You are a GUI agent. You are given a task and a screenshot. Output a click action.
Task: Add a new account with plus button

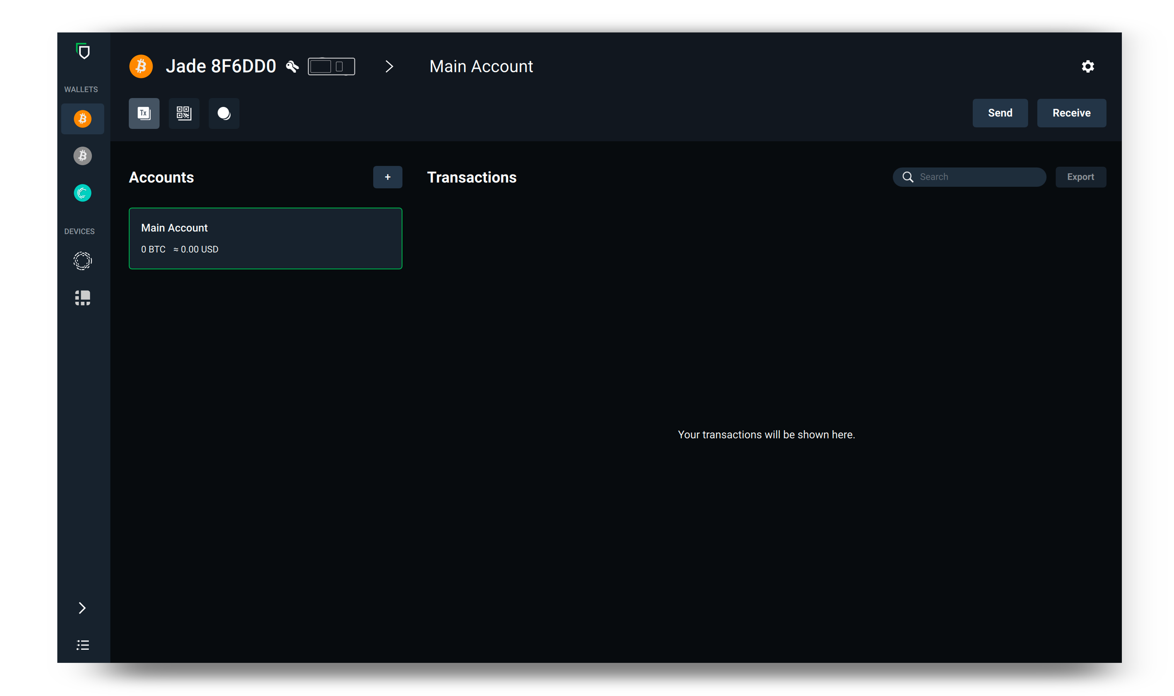tap(387, 177)
